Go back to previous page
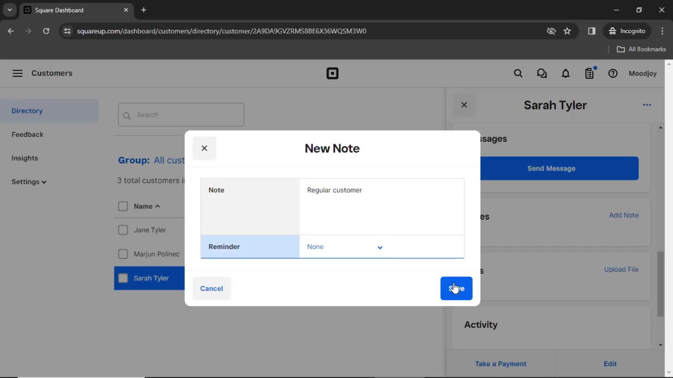The image size is (673, 378). 11,31
